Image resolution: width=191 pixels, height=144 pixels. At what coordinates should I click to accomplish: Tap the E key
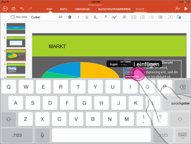[x=43, y=87]
